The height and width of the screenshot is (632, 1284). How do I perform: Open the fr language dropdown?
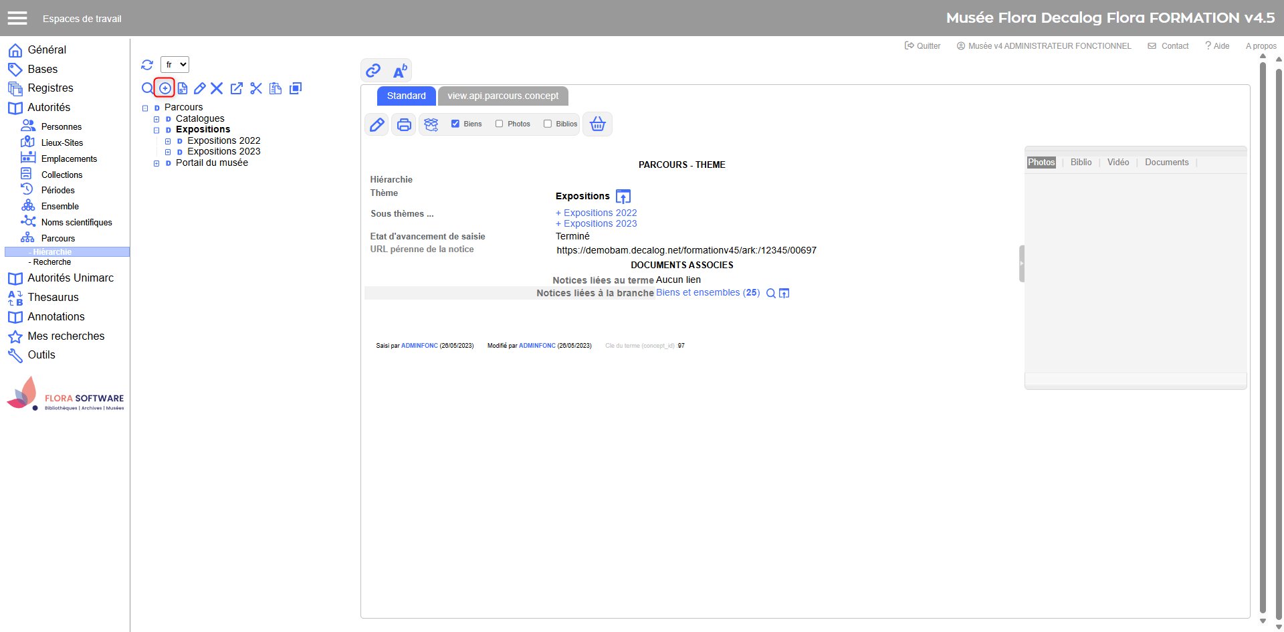[x=175, y=65]
